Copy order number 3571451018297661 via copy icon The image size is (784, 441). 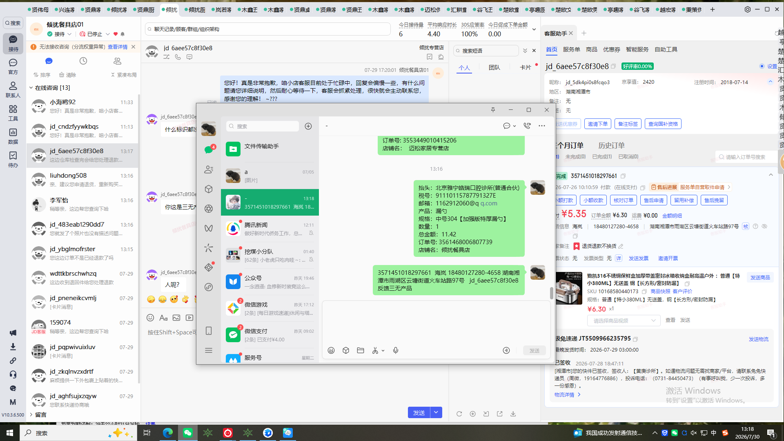(623, 176)
